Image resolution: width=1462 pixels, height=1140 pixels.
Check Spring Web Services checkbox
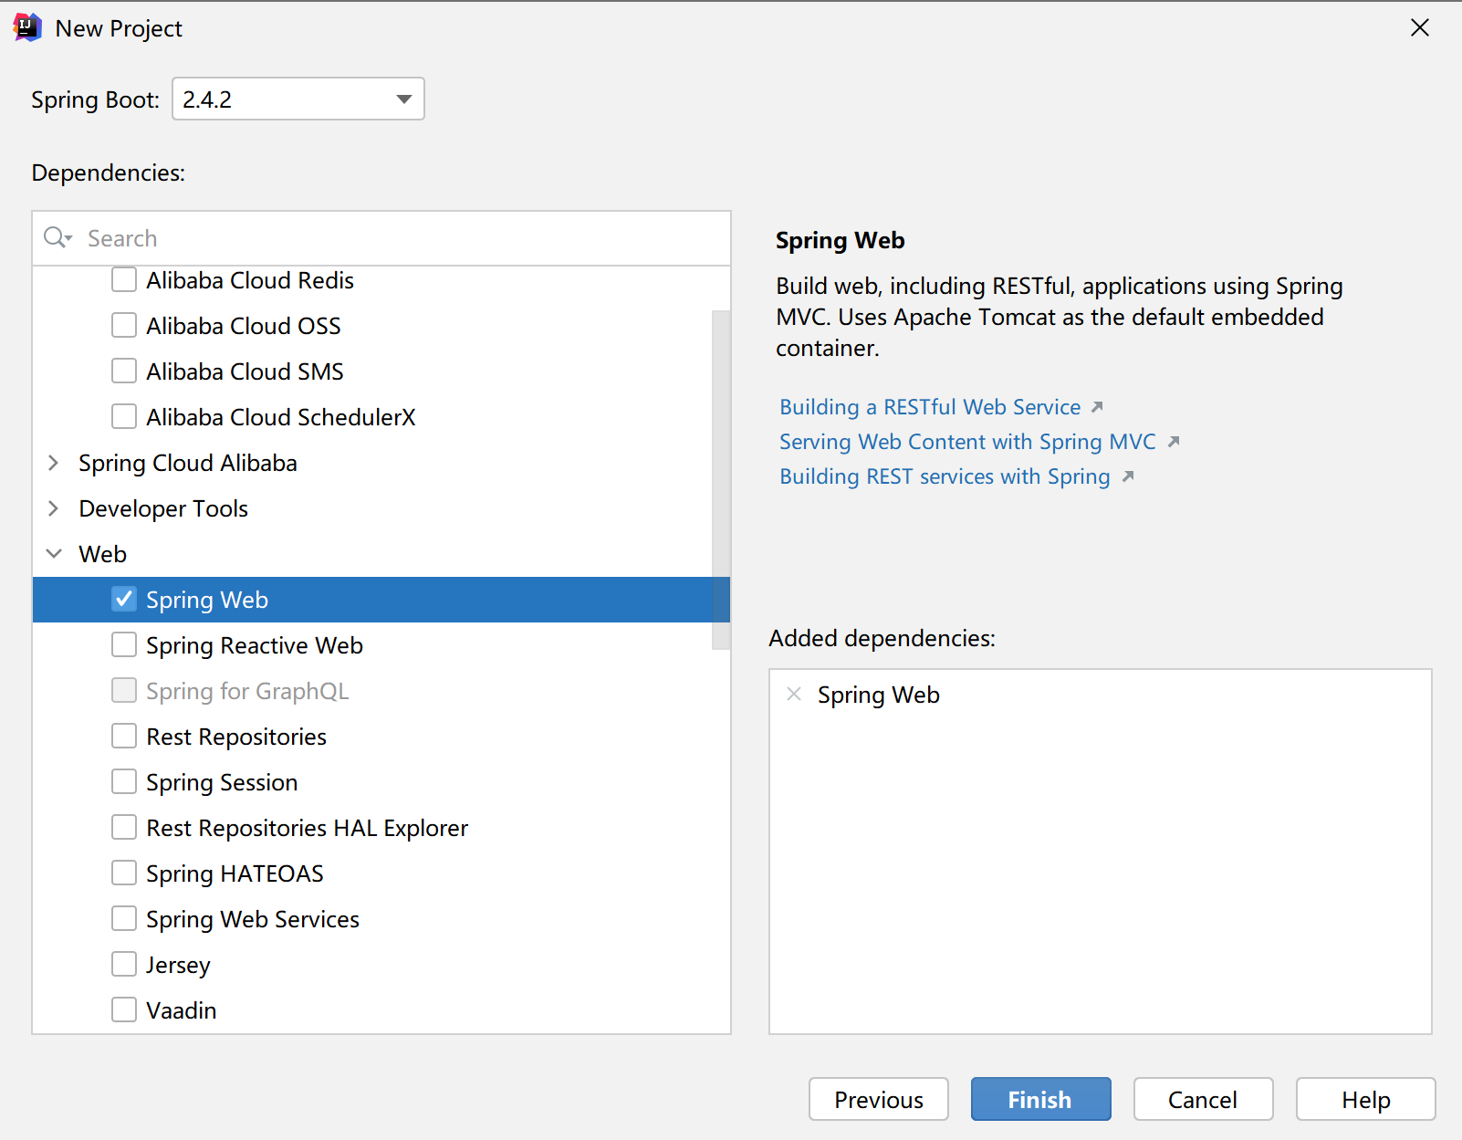pos(124,918)
